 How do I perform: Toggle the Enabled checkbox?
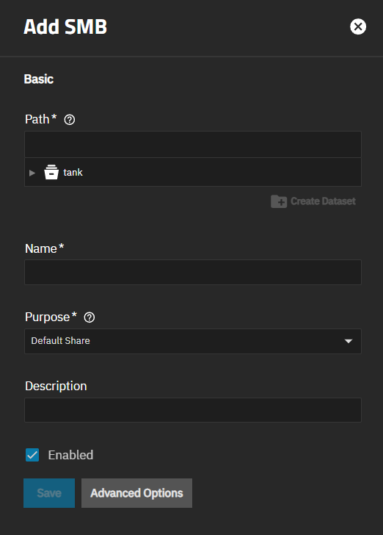(x=32, y=455)
